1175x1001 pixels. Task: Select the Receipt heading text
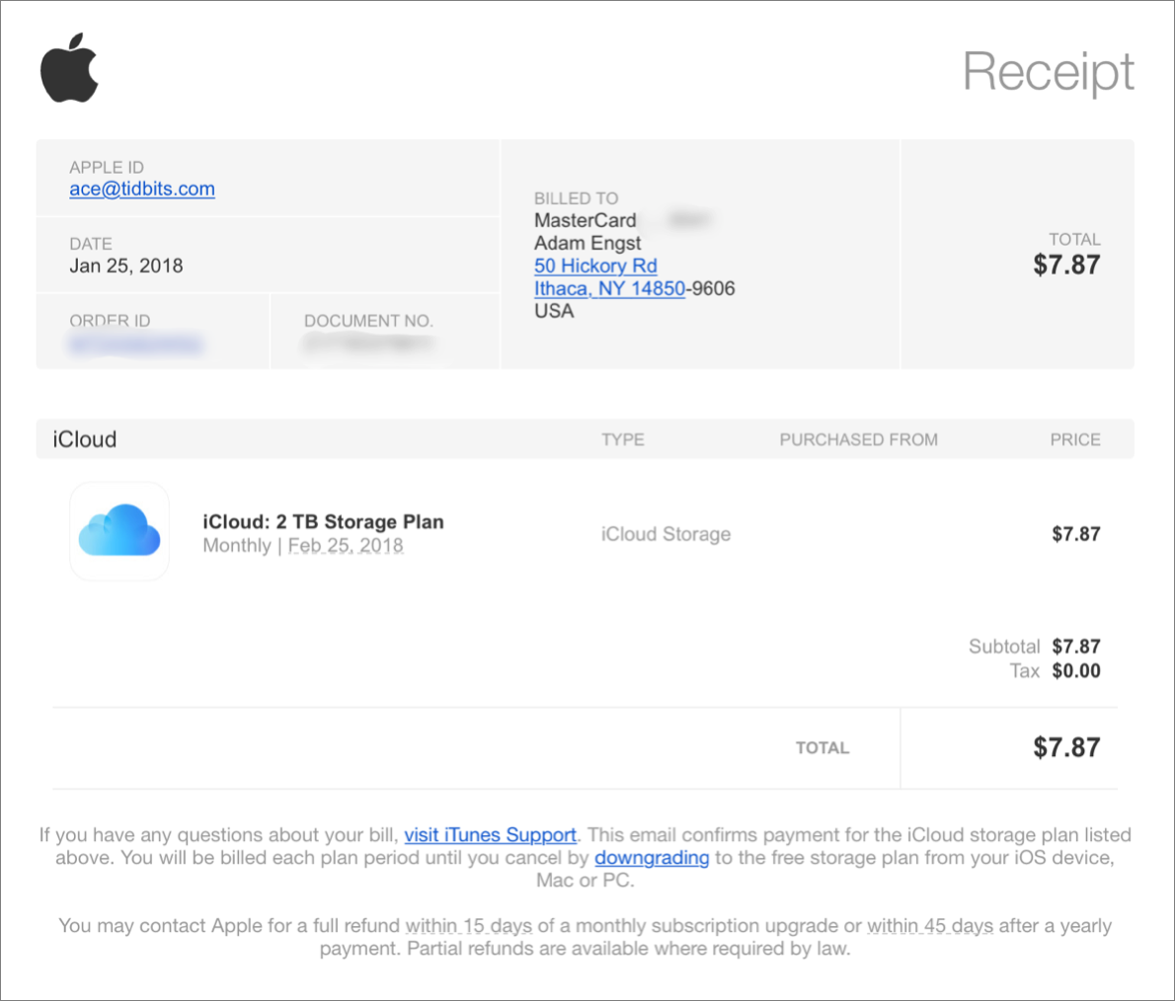click(x=1048, y=72)
